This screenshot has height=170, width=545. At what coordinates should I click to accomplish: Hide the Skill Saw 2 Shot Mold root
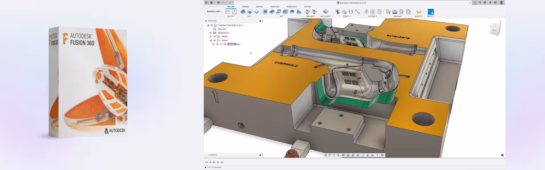click(x=212, y=25)
